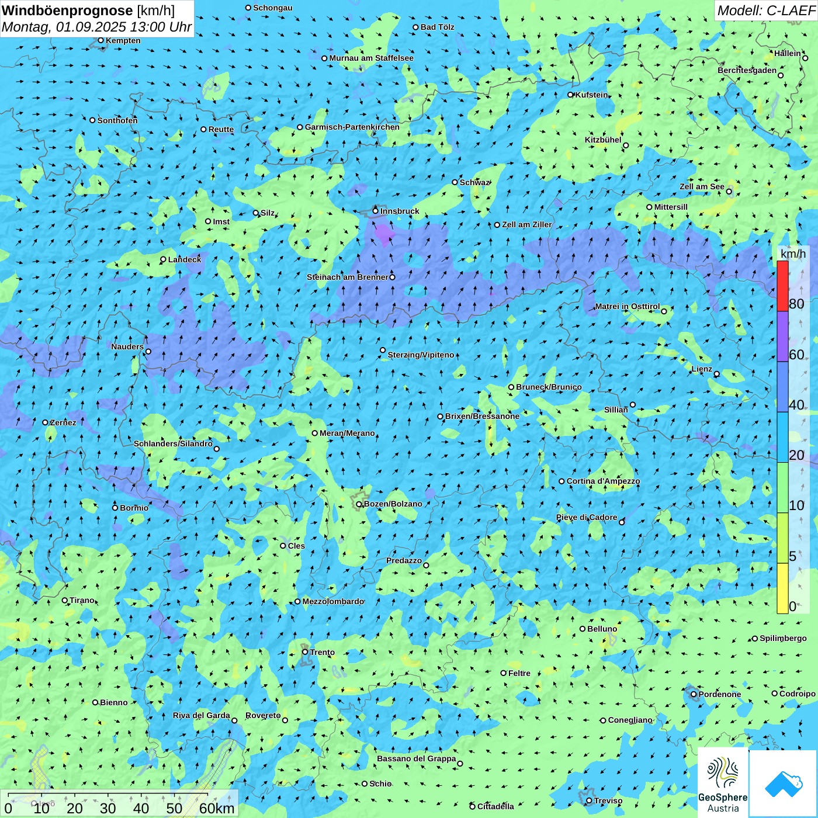This screenshot has width=818, height=818.
Task: Click the Landeck city marker
Action: (164, 259)
